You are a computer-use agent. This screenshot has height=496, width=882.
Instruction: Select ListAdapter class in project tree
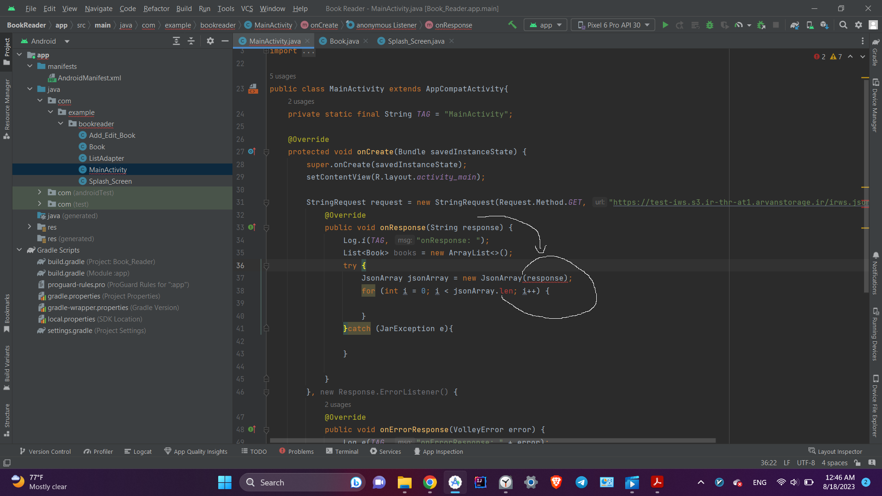tap(106, 158)
